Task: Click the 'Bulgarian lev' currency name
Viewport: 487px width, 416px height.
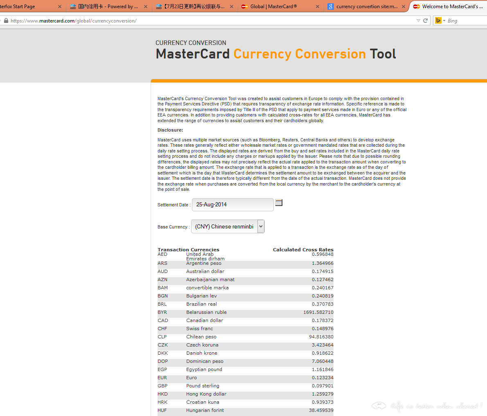Action: coord(202,296)
